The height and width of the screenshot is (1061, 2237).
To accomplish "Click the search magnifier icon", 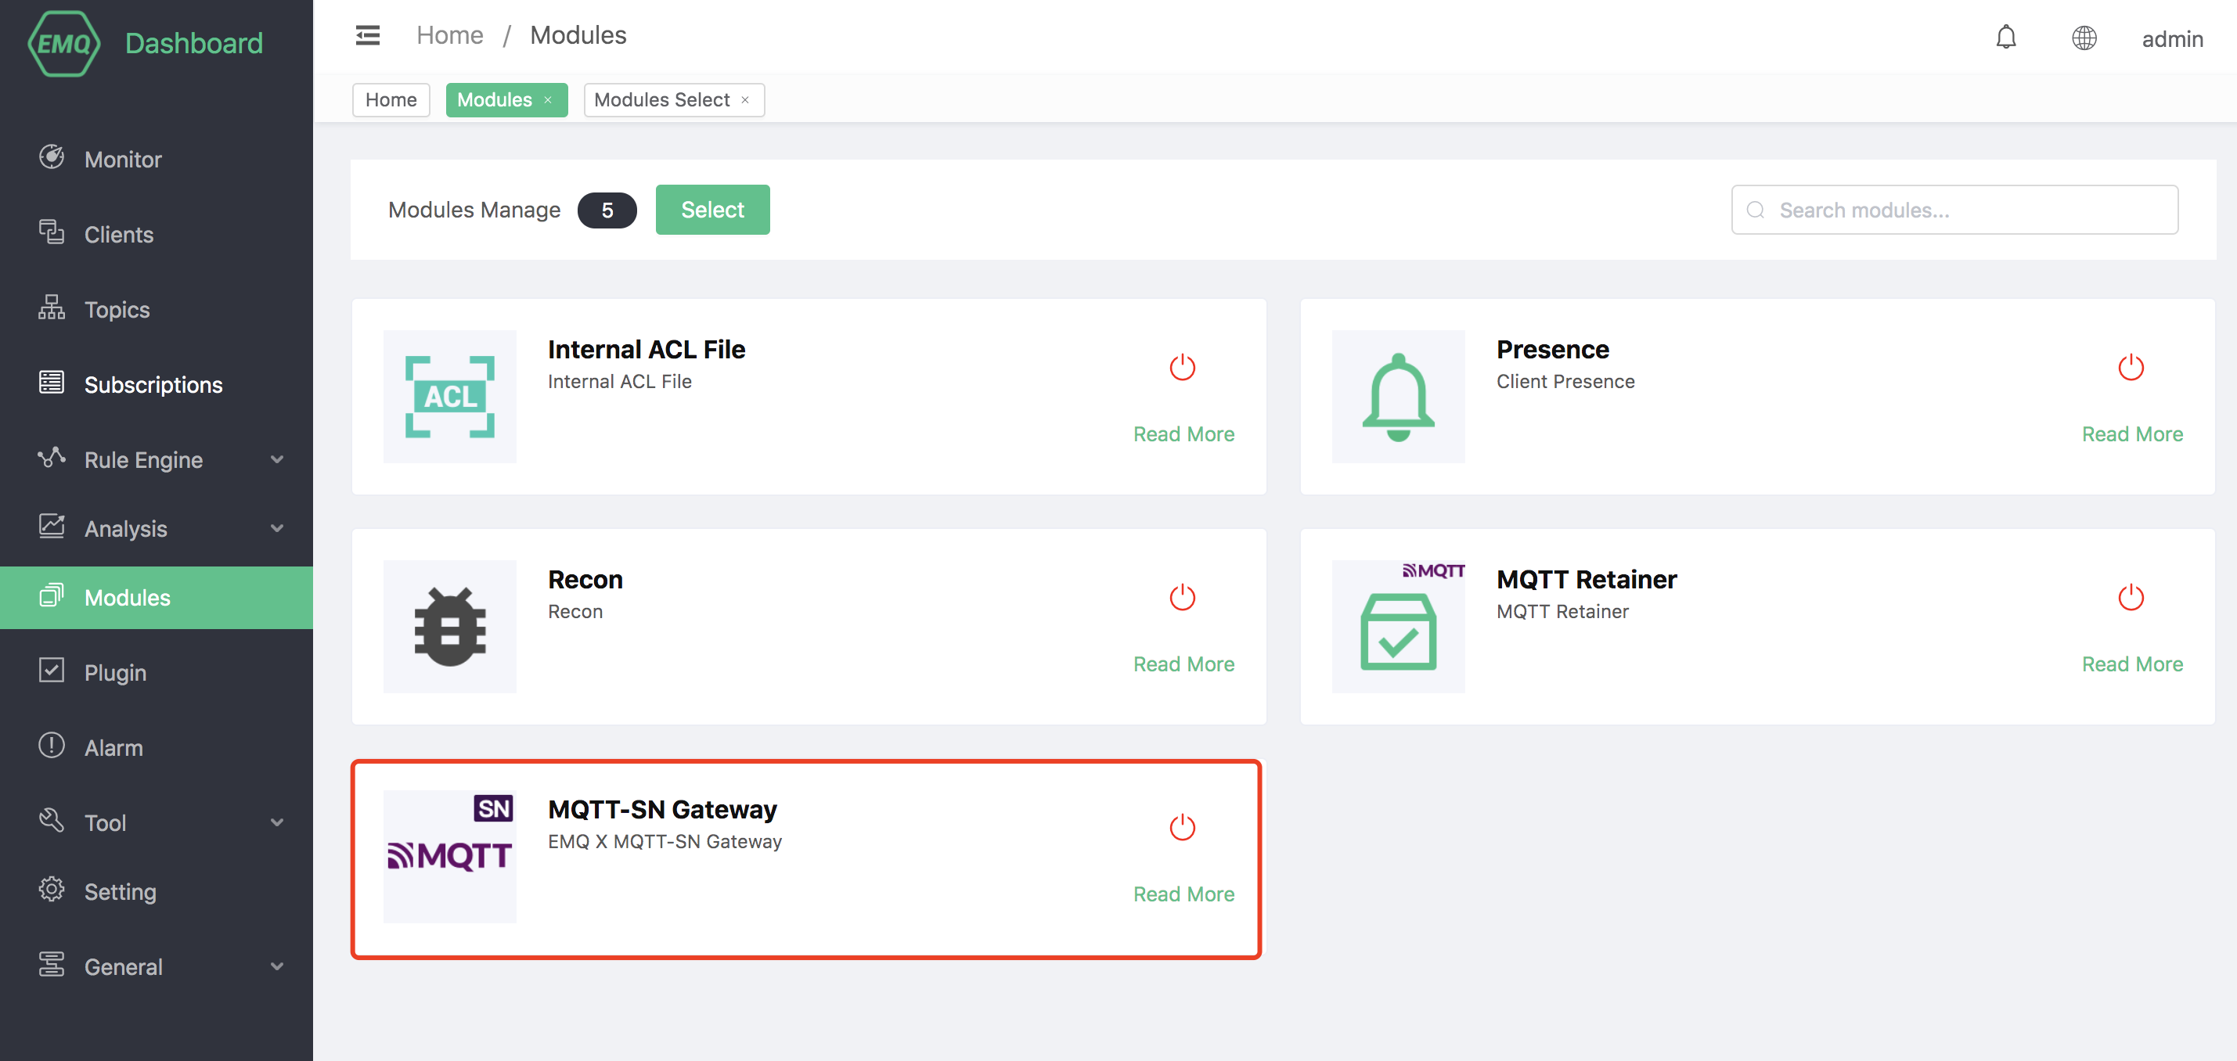I will tap(1755, 210).
